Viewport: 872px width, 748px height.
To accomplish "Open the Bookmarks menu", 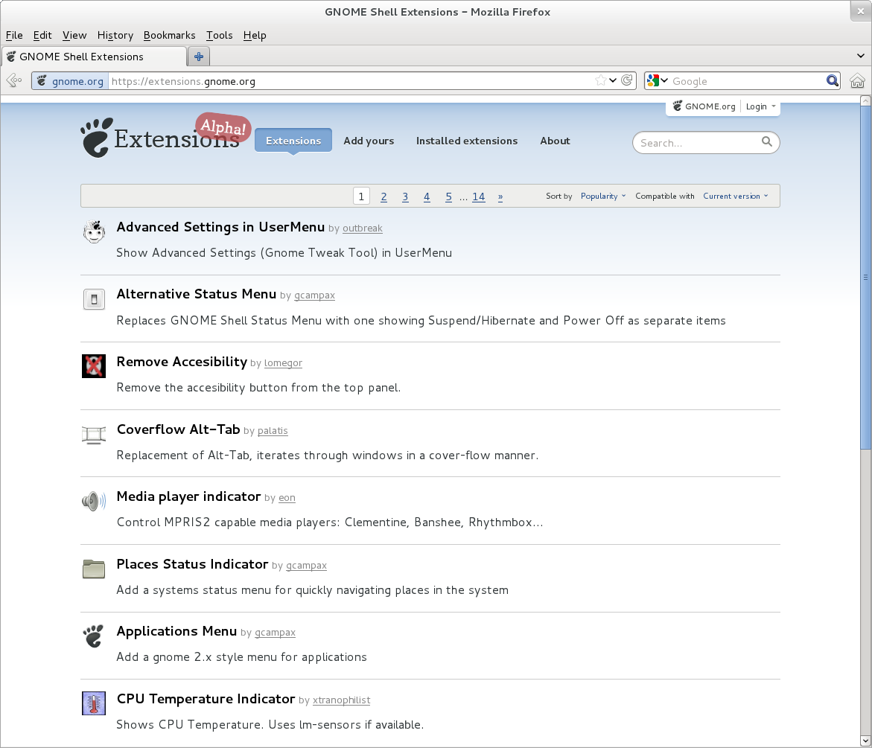I will pos(170,35).
